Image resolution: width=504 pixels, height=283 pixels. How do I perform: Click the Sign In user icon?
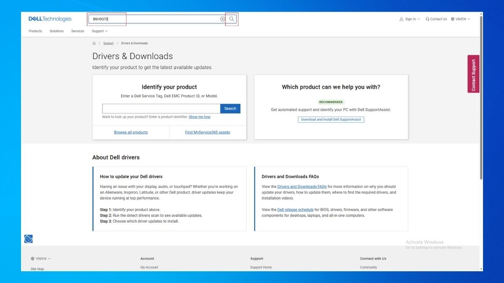(x=402, y=19)
